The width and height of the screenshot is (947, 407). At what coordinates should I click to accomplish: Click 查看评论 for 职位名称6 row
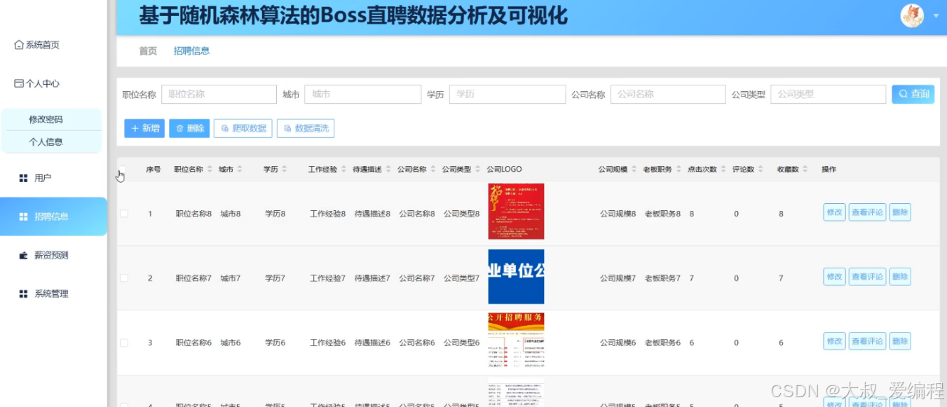click(x=867, y=341)
